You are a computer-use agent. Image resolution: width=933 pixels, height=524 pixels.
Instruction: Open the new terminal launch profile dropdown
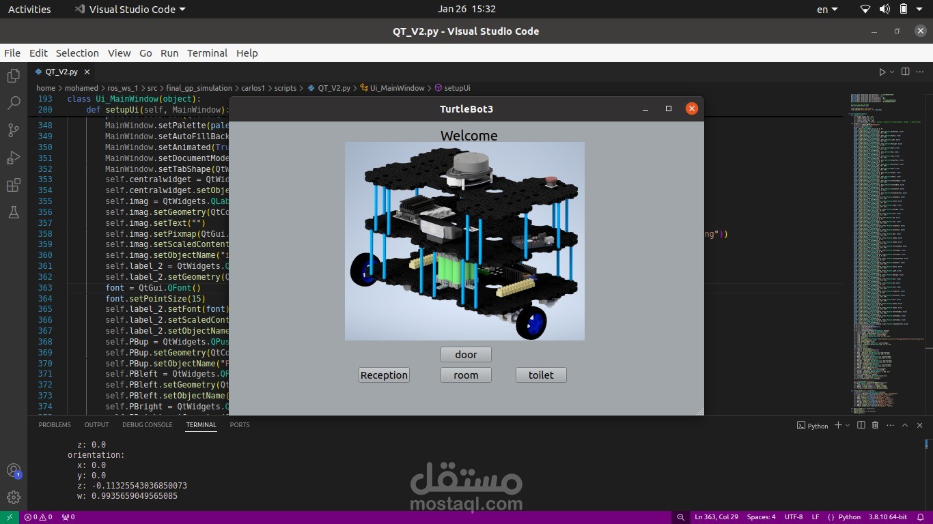click(848, 426)
